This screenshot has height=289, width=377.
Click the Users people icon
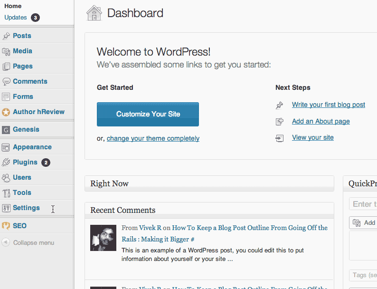click(6, 178)
